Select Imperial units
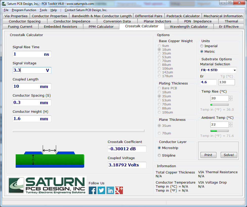The width and height of the screenshot is (247, 207). [x=202, y=46]
